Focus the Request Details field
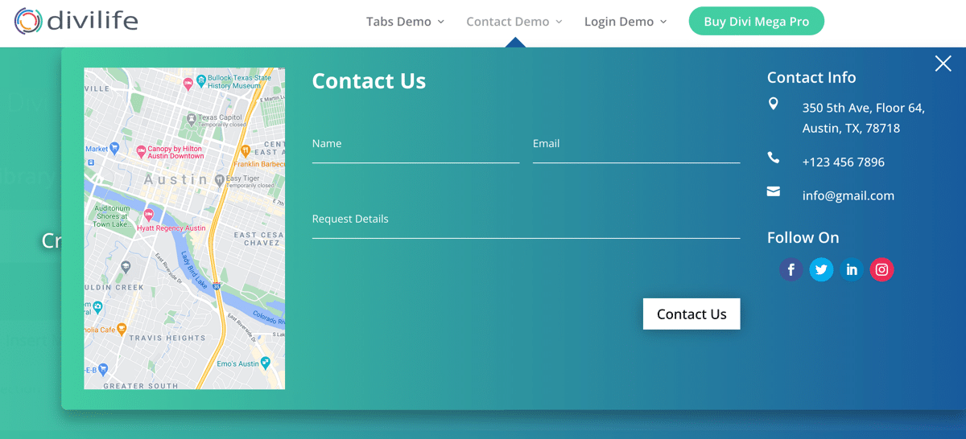The height and width of the screenshot is (439, 966). (526, 220)
